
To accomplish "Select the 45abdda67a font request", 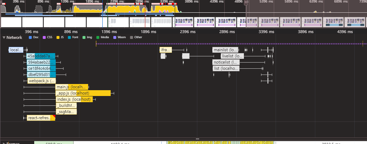I will (x=40, y=56).
